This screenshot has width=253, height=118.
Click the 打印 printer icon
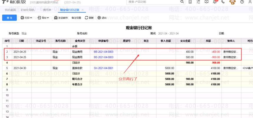pyautogui.click(x=22, y=18)
